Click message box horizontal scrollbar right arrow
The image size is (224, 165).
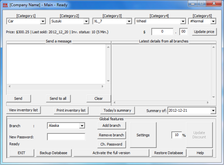(102, 86)
